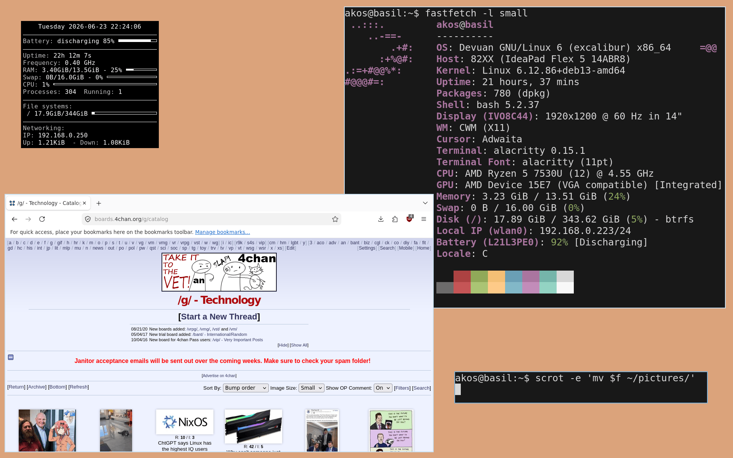Screen dimensions: 733x458
Task: Go back in the browser
Action: point(15,219)
